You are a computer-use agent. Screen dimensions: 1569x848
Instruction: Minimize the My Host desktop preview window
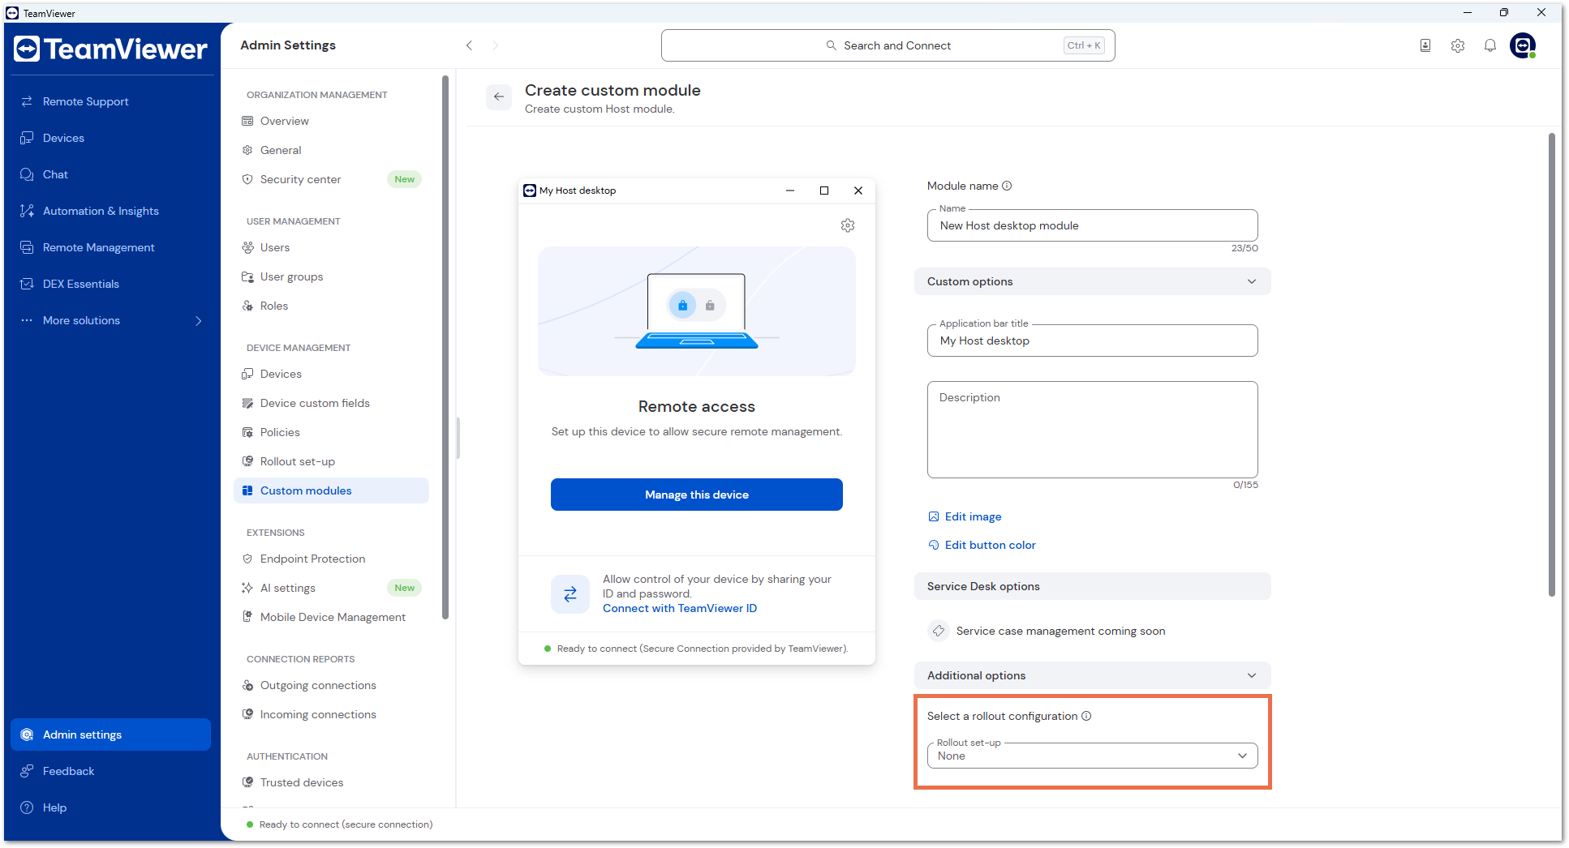point(789,191)
